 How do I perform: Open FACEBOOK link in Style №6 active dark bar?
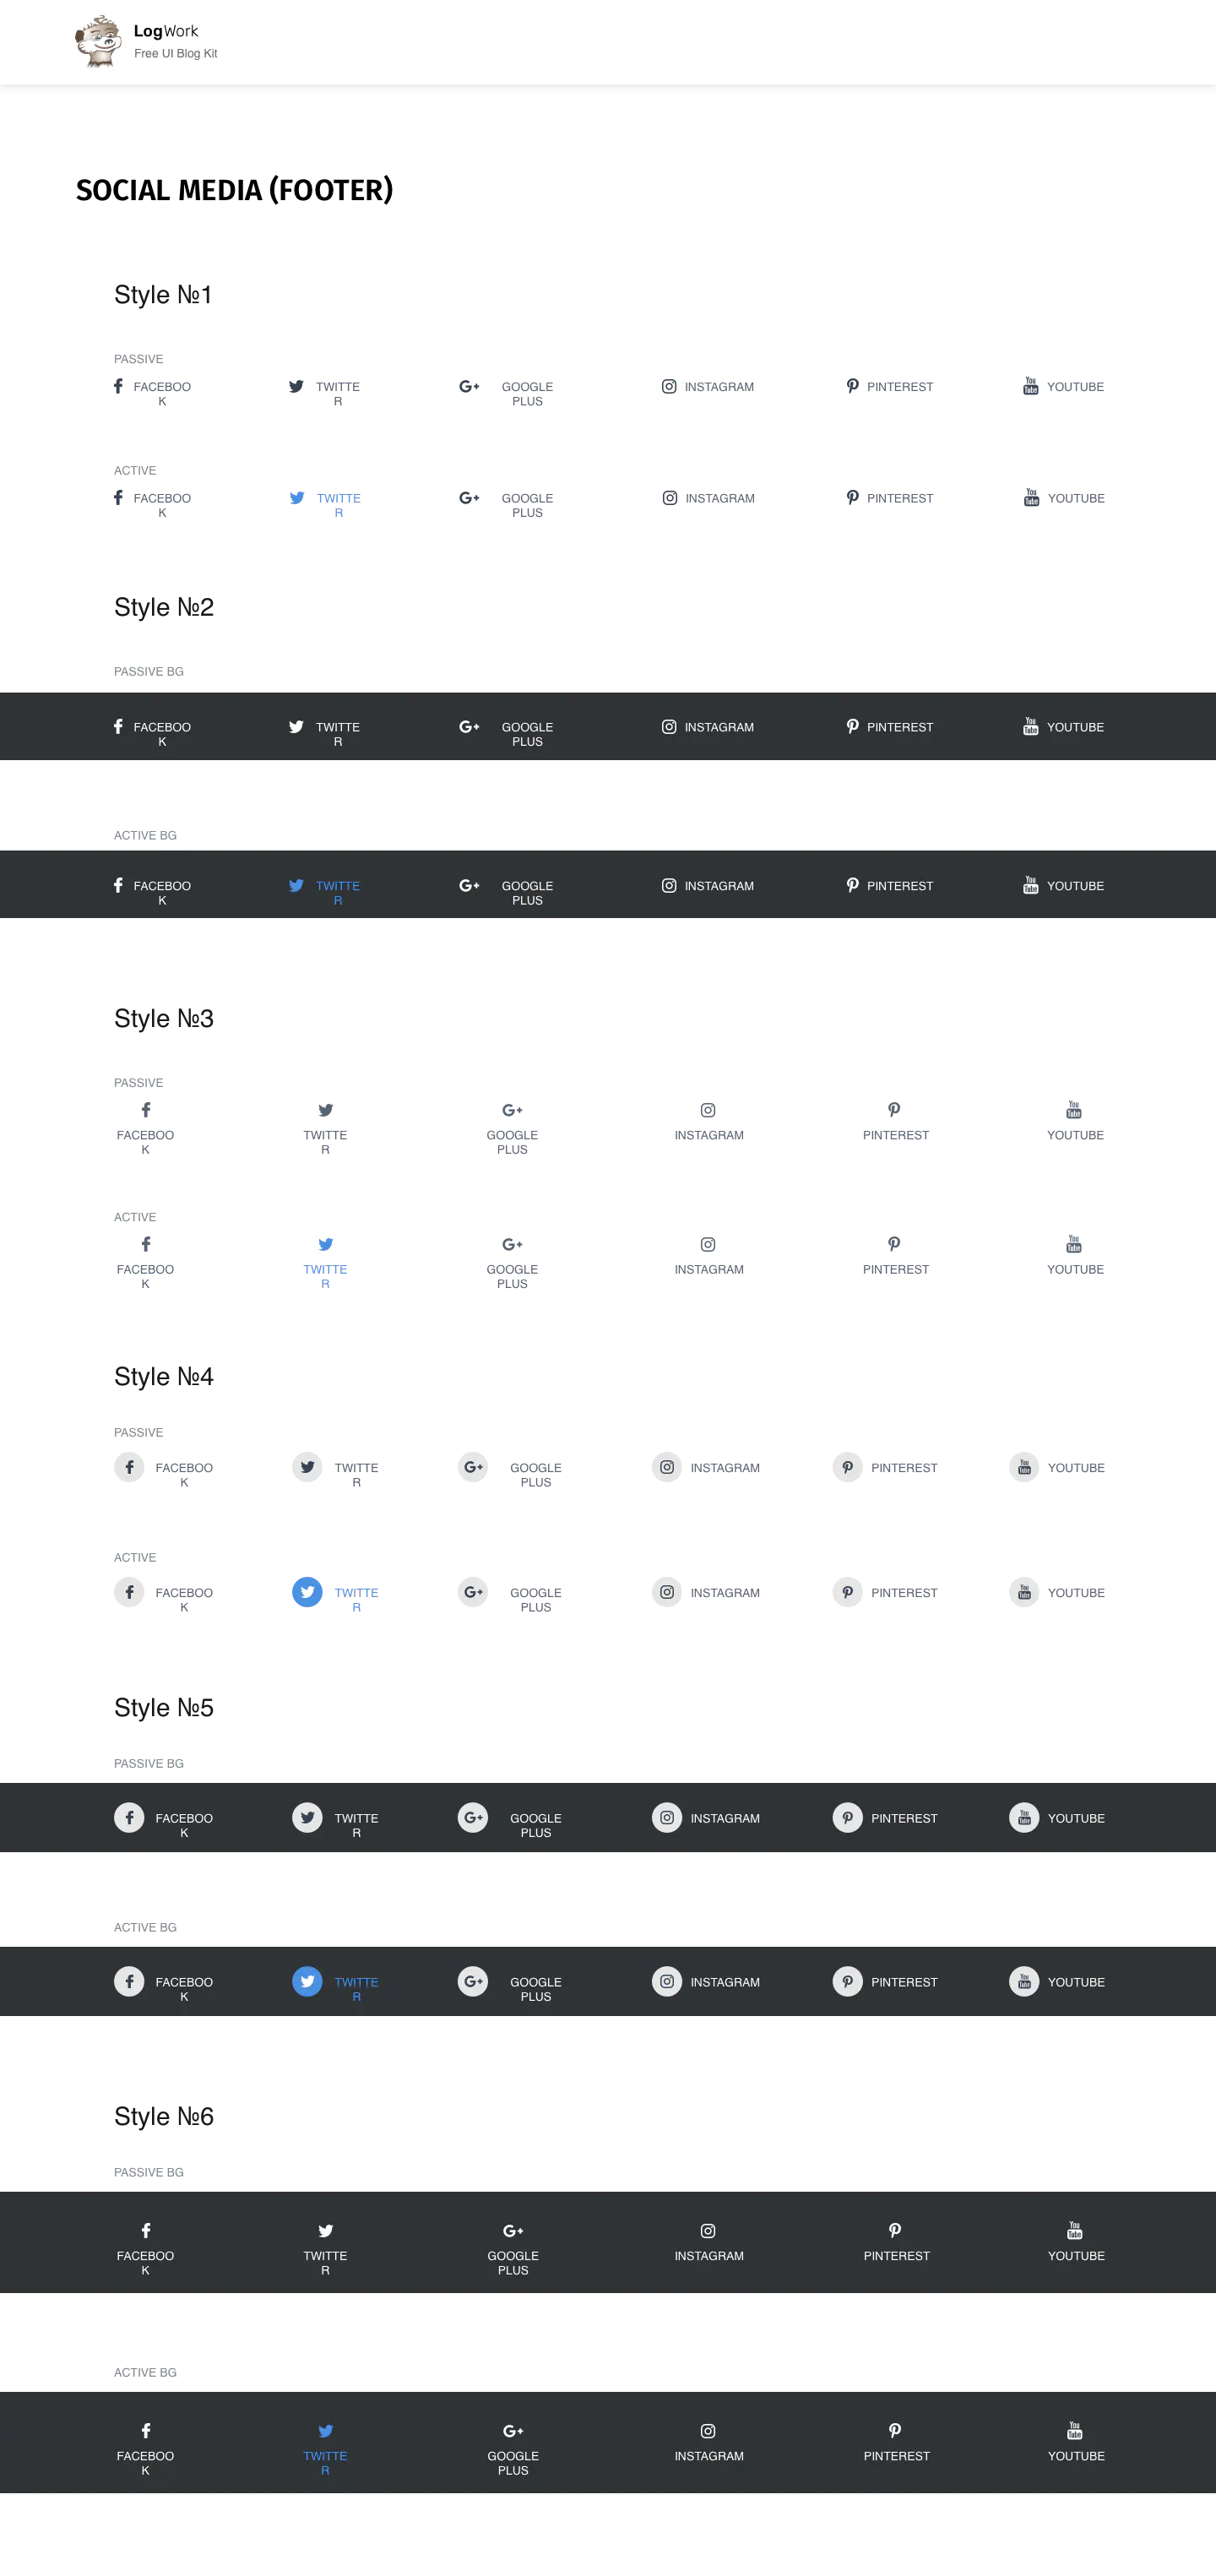coord(145,2463)
